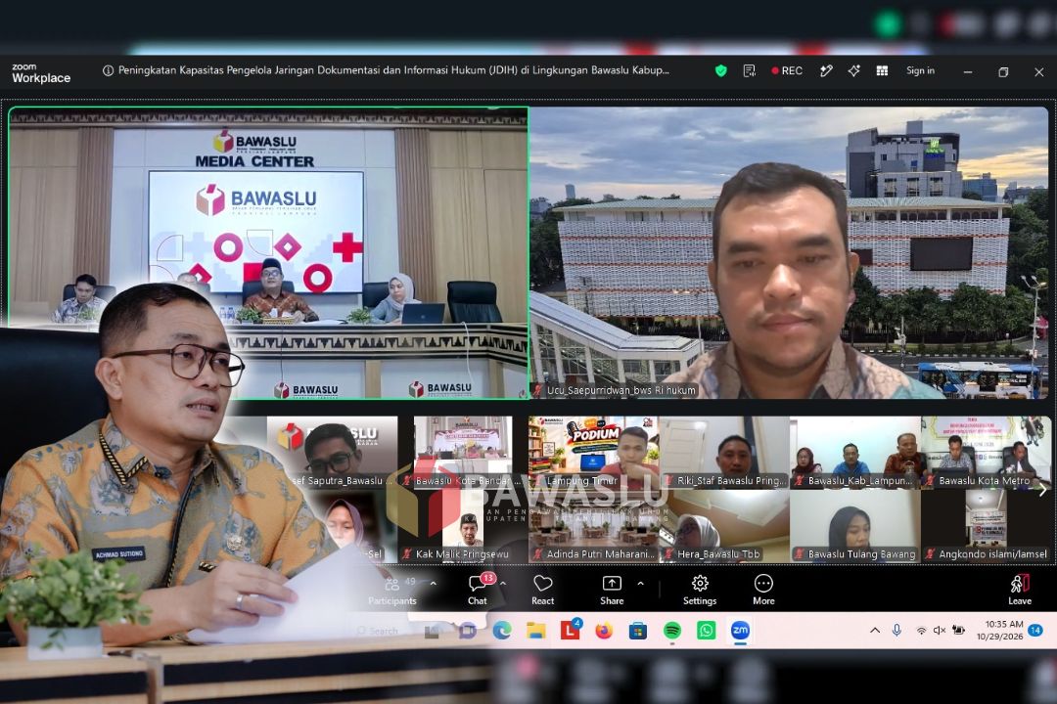
Task: Click the Sign in link
Action: (x=920, y=70)
